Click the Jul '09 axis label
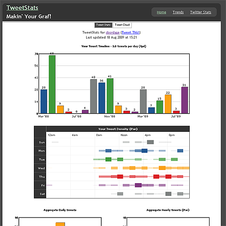The height and width of the screenshot is (226, 226). 176,116
